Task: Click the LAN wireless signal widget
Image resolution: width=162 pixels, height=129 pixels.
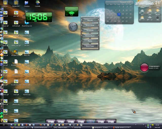Action: [72, 12]
